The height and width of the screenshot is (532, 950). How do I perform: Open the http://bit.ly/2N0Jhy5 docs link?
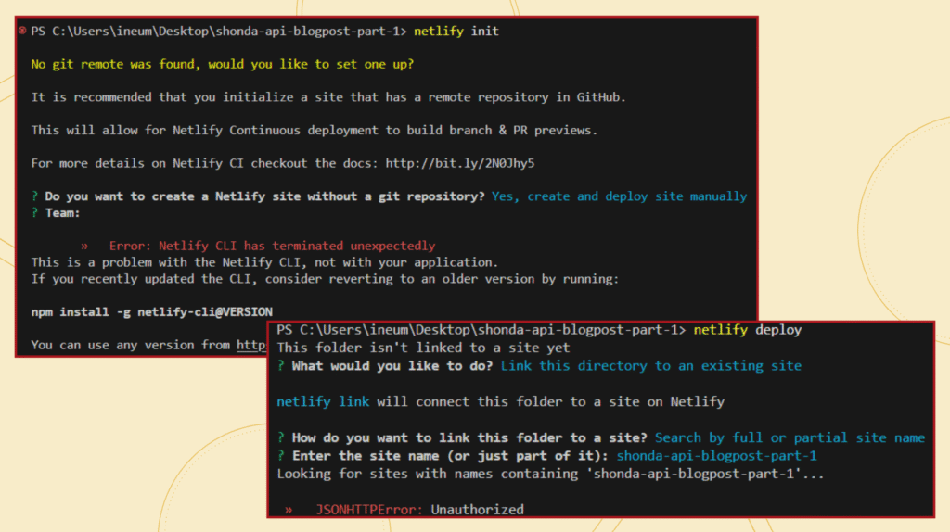pyautogui.click(x=460, y=163)
